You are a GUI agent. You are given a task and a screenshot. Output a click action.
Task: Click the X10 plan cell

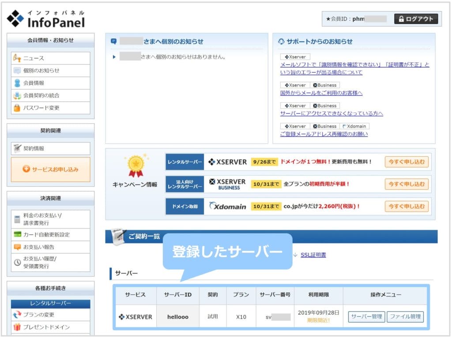click(x=241, y=317)
